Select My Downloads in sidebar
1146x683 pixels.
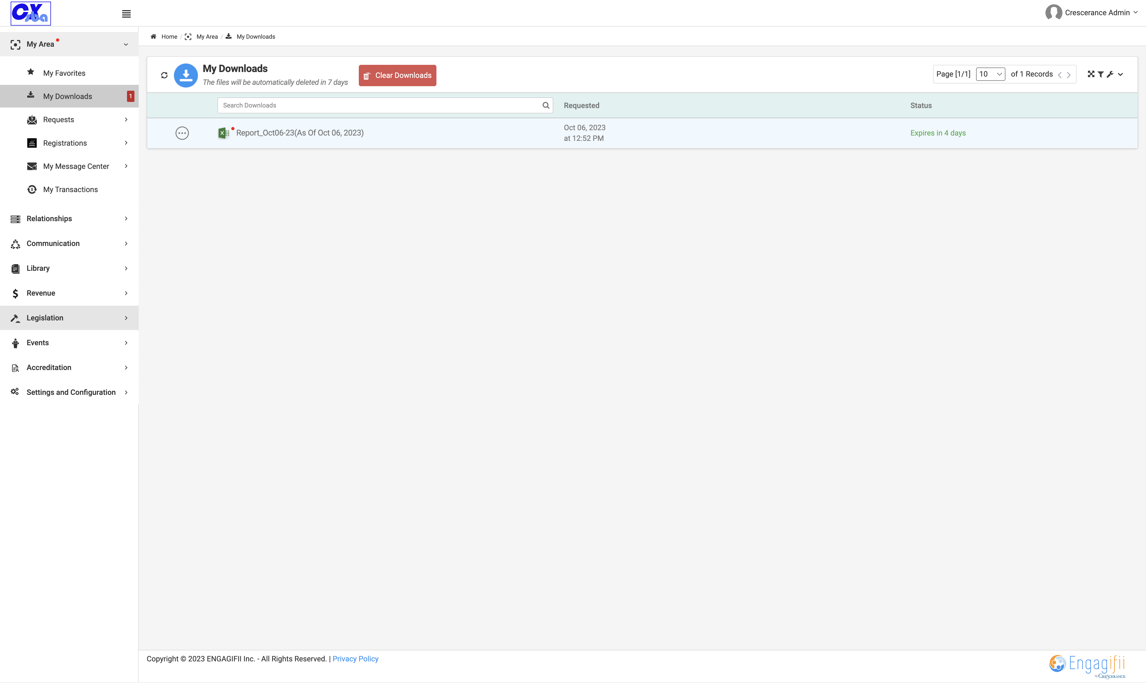pos(69,96)
